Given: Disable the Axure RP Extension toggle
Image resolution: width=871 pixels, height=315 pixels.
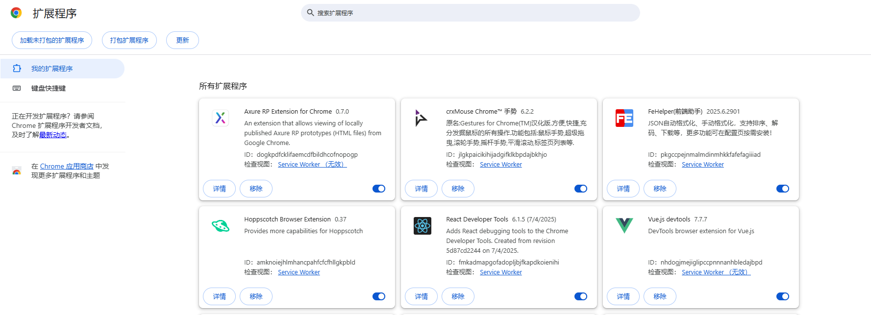Looking at the screenshot, I should 379,189.
